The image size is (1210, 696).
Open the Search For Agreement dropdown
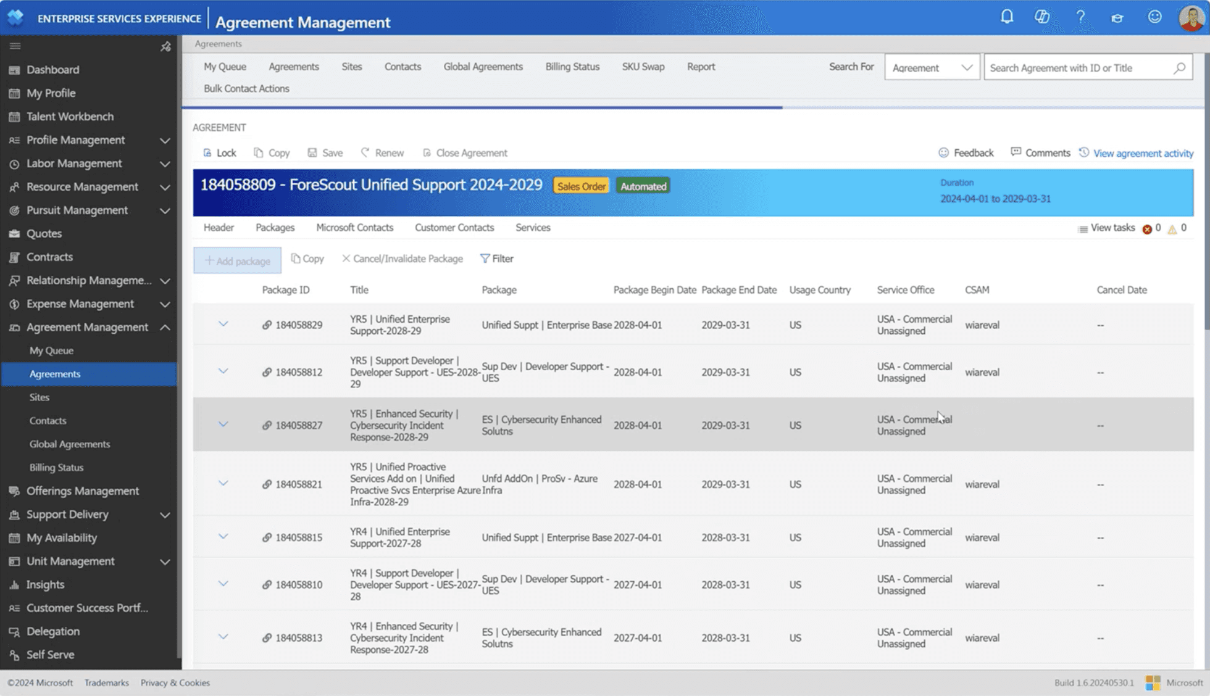click(x=932, y=68)
